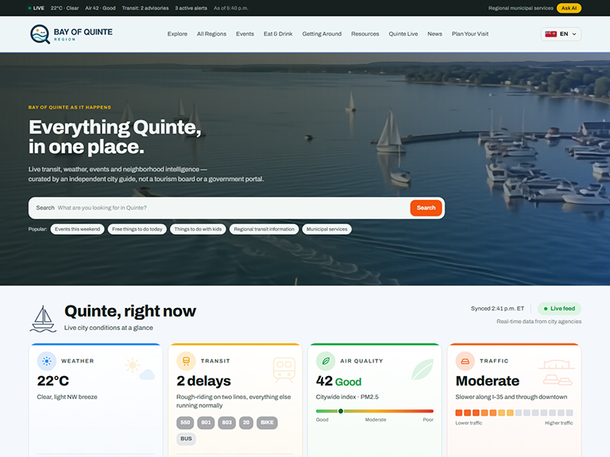Click the 3 active alerts status text
Viewport: 610px width, 457px height.
(191, 8)
